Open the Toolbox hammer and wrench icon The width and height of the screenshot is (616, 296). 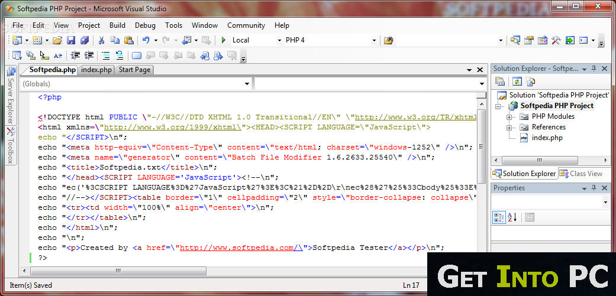click(x=556, y=40)
